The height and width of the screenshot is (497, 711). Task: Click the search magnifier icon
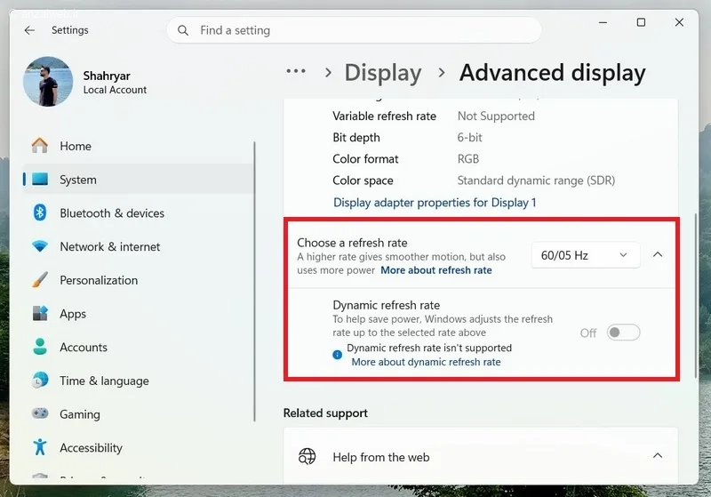pos(183,30)
